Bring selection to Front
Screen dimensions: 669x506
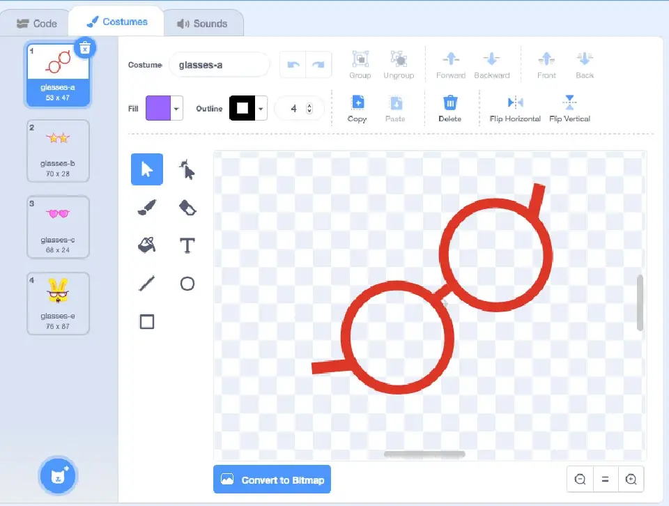tap(546, 65)
